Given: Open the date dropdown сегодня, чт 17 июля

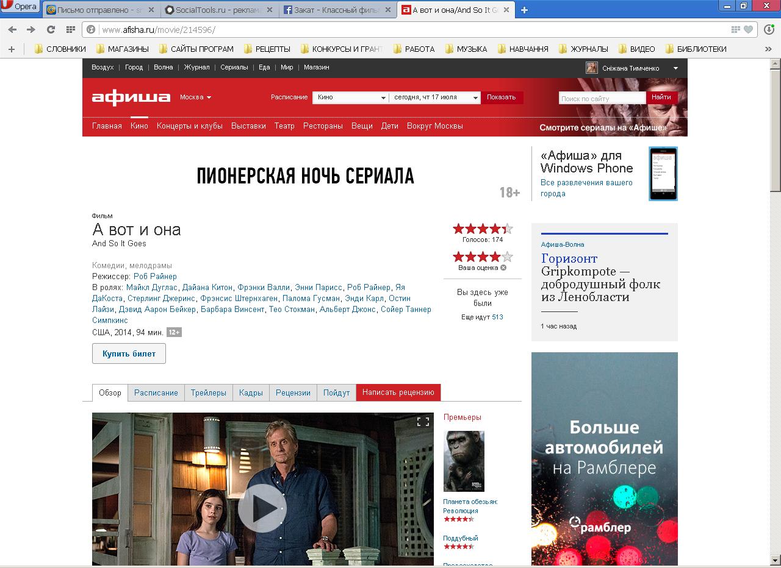Looking at the screenshot, I should [435, 98].
